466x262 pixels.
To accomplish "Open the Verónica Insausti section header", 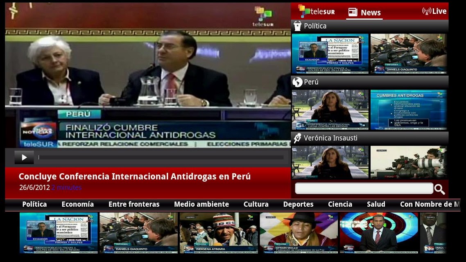I will (370, 138).
